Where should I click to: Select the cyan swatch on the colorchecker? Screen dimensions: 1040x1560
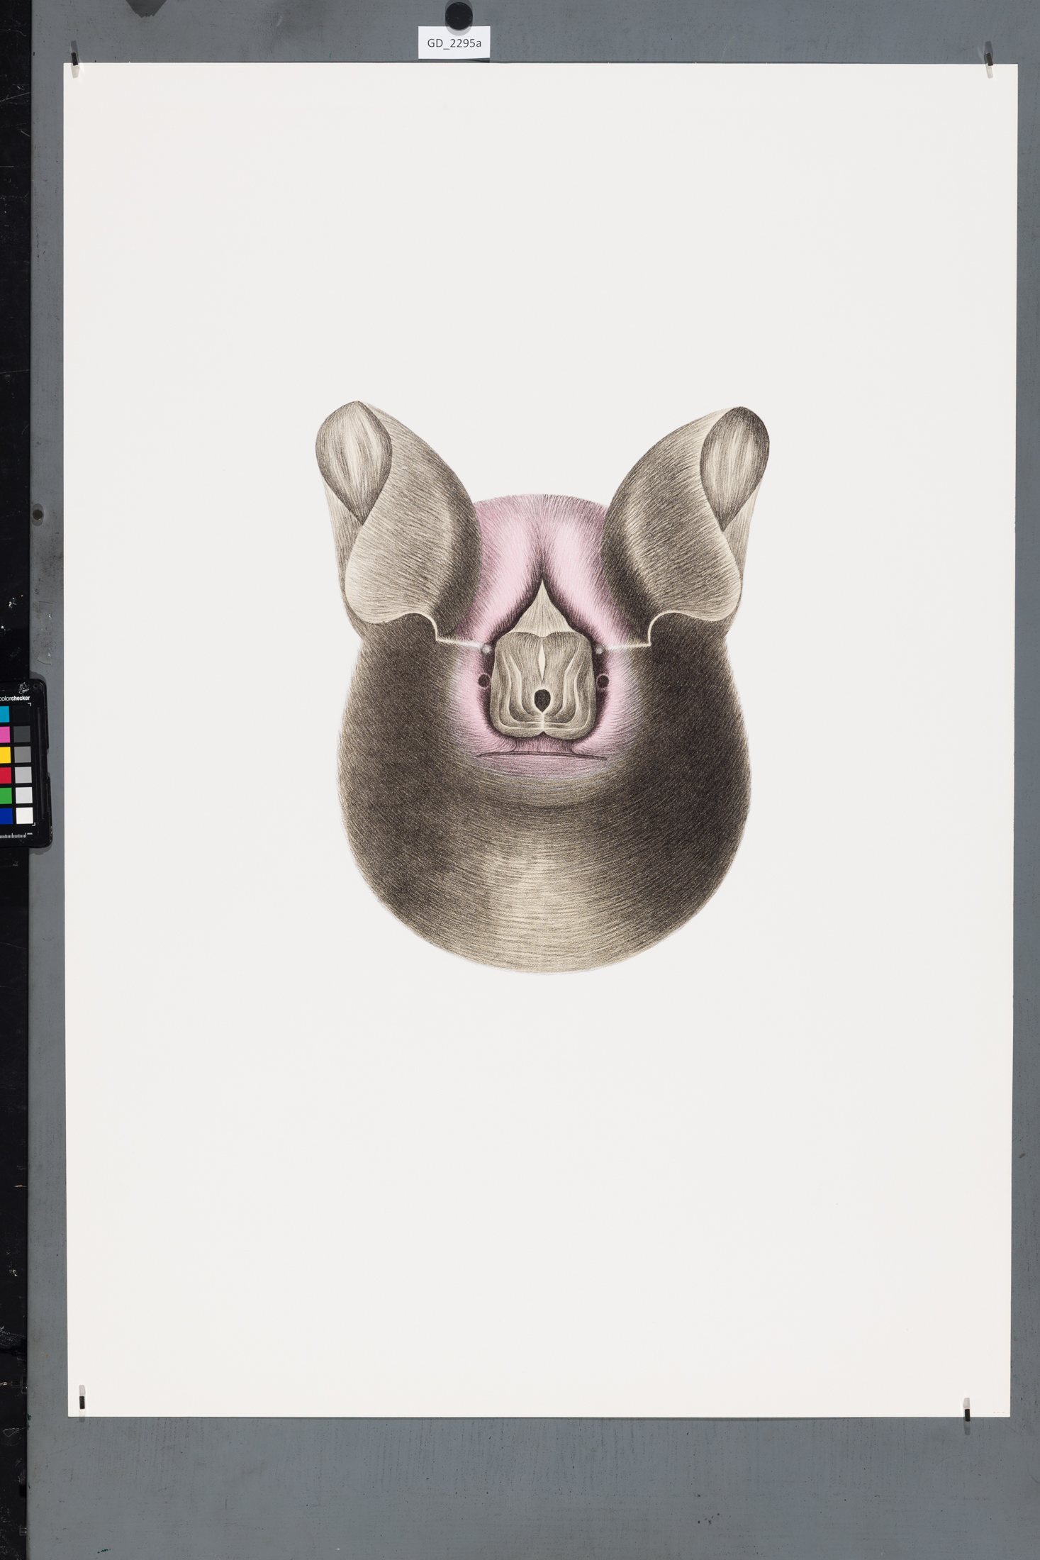pyautogui.click(x=5, y=713)
